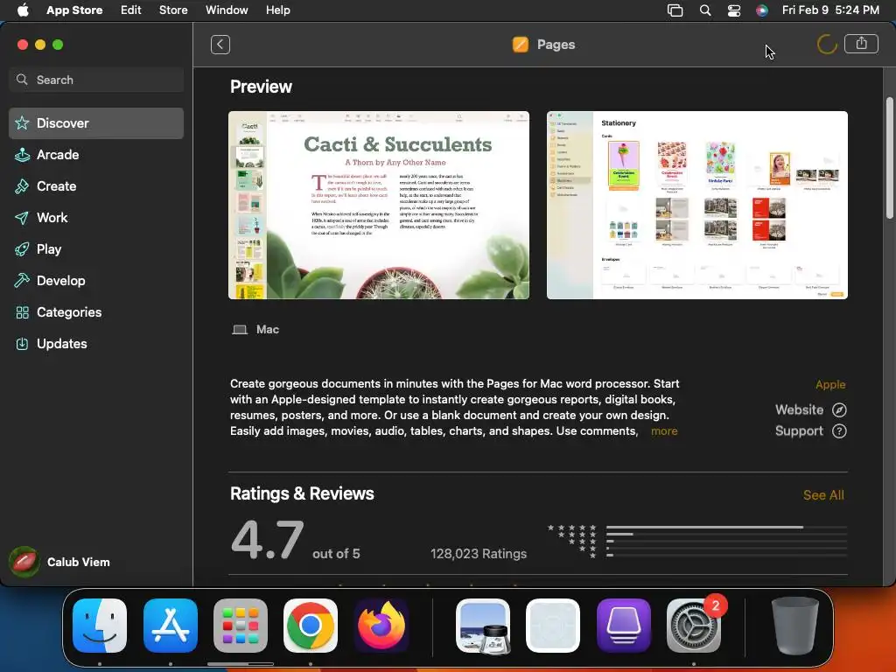Viewport: 896px width, 672px height.
Task: Open the Apple menu
Action: point(23,10)
